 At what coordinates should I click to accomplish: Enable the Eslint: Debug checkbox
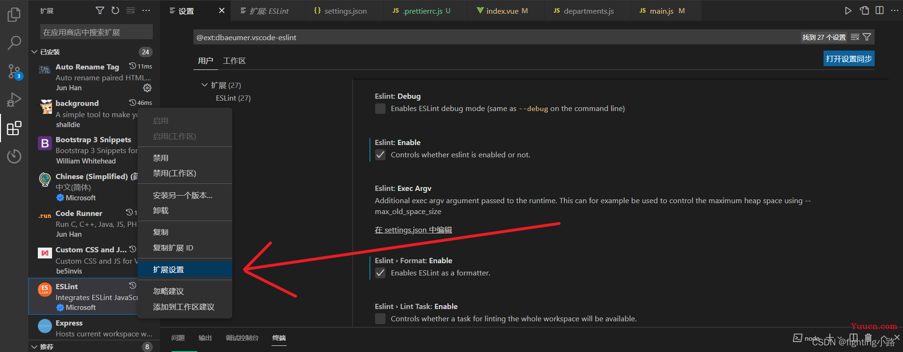click(x=380, y=109)
